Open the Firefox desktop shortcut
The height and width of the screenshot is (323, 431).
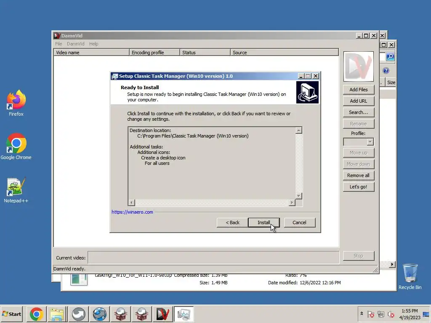pos(16,103)
